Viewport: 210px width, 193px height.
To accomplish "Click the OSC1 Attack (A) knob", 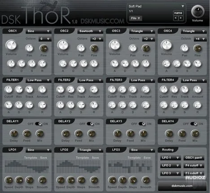I will pos(11,64).
